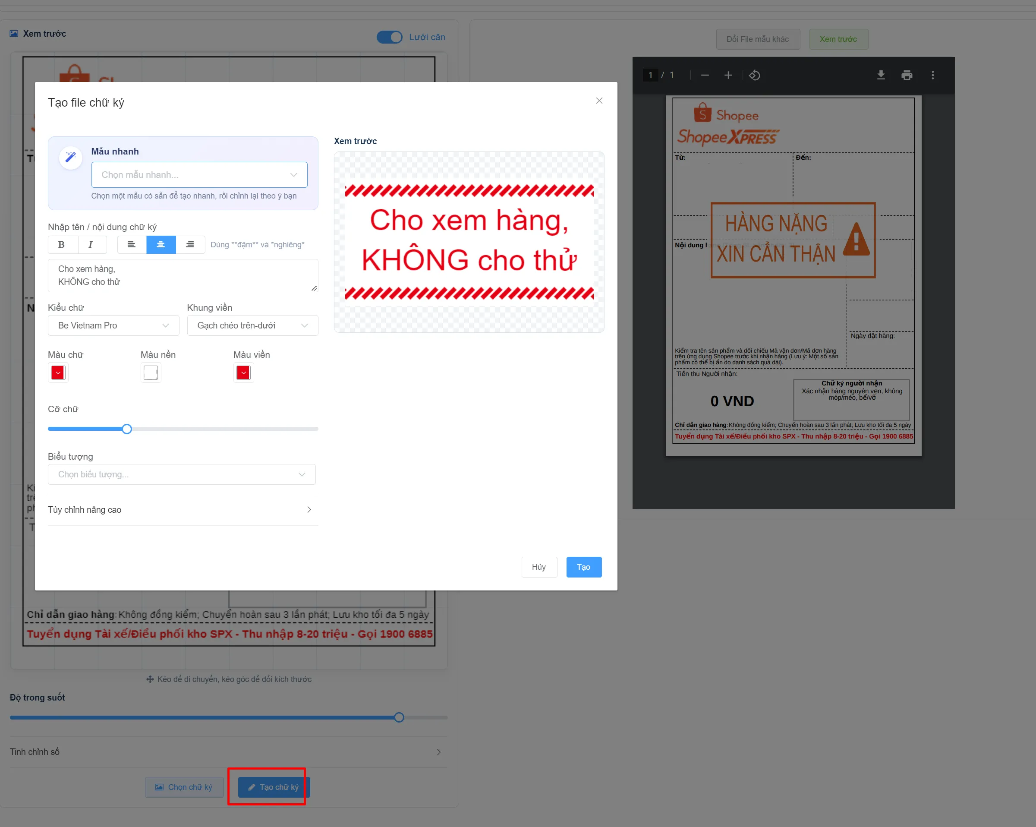This screenshot has height=827, width=1036.
Task: Print the PDF label preview
Action: (x=907, y=75)
